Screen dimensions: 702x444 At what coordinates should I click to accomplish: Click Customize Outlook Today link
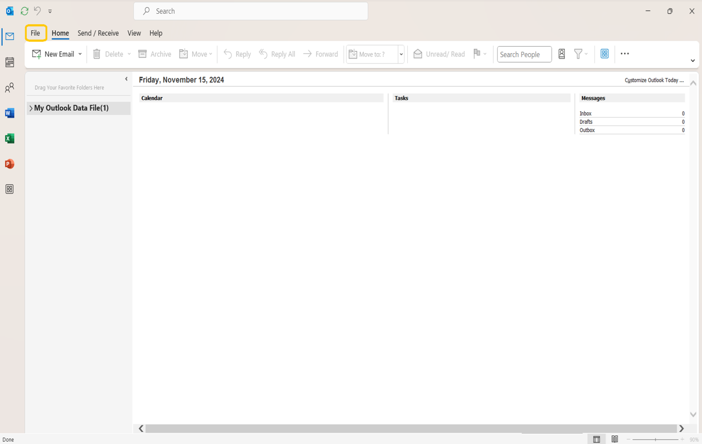(654, 80)
